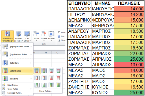The width and height of the screenshot is (145, 96).
Task: Select the orange 15.000 sales cell
Action: (x=129, y=20)
